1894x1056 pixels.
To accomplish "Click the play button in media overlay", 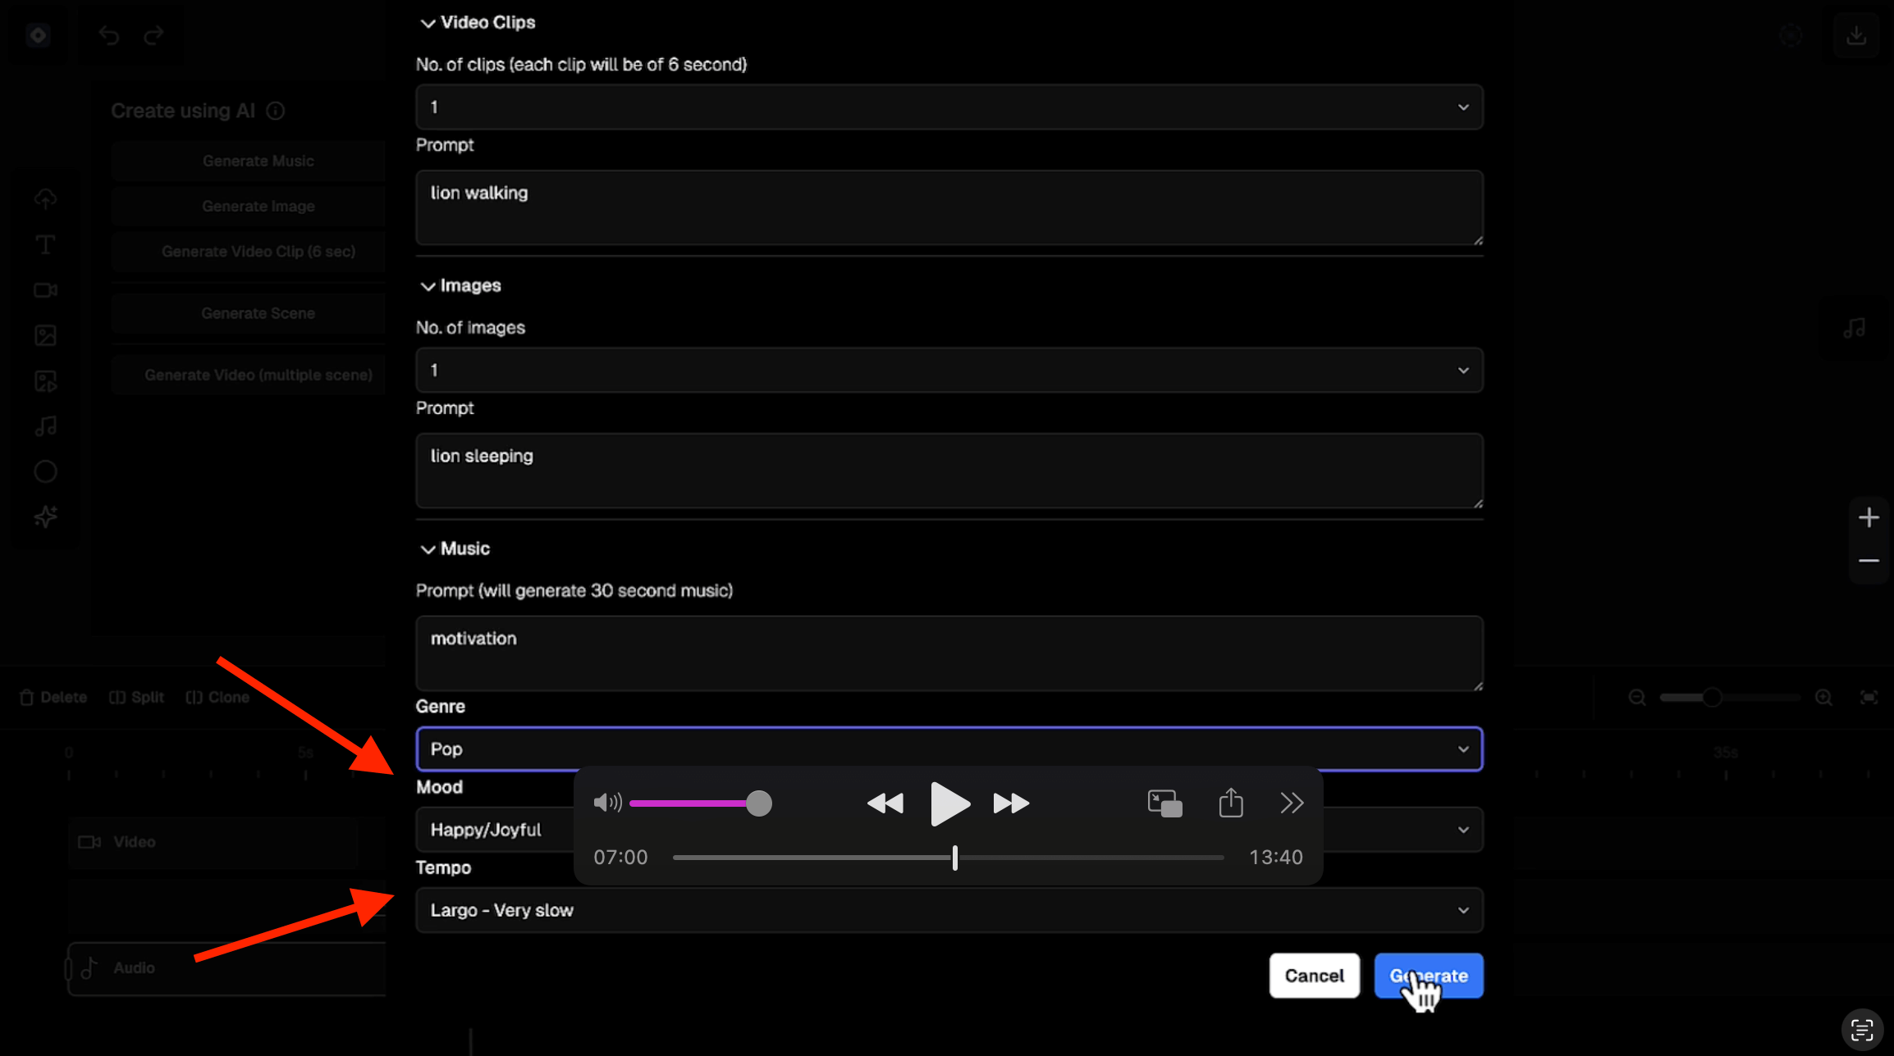I will tap(949, 803).
